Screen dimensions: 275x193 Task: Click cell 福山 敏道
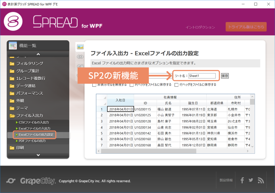coord(168,109)
